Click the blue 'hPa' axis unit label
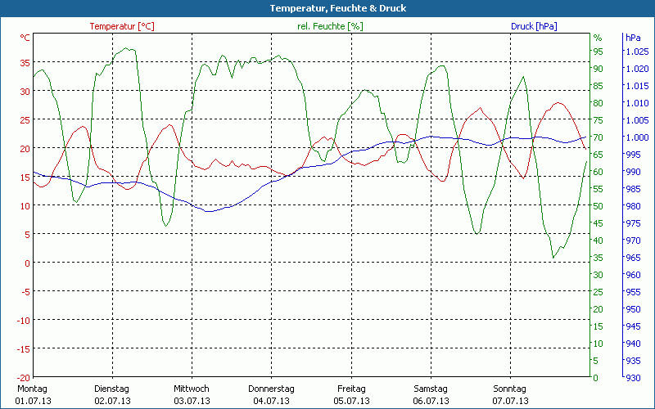 (x=633, y=38)
